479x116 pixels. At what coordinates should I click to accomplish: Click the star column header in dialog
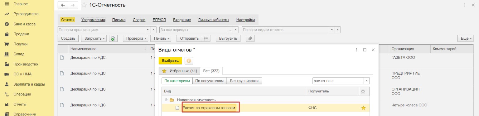coord(363,91)
